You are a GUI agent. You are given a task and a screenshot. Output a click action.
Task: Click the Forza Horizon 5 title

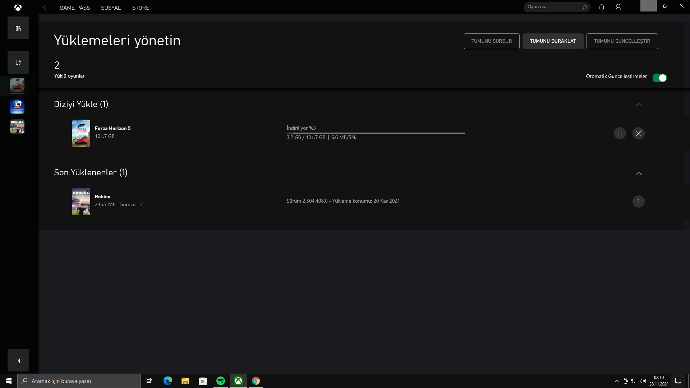point(113,128)
